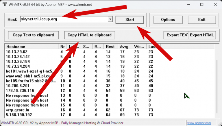The image size is (222, 126).
Task: Copy Text to clipboard
Action: (x=33, y=35)
